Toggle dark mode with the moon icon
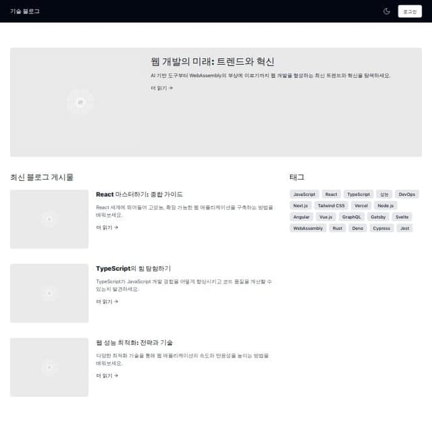The height and width of the screenshot is (422, 432). point(387,11)
